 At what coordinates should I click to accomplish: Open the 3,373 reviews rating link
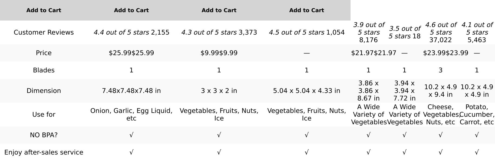pyautogui.click(x=219, y=32)
